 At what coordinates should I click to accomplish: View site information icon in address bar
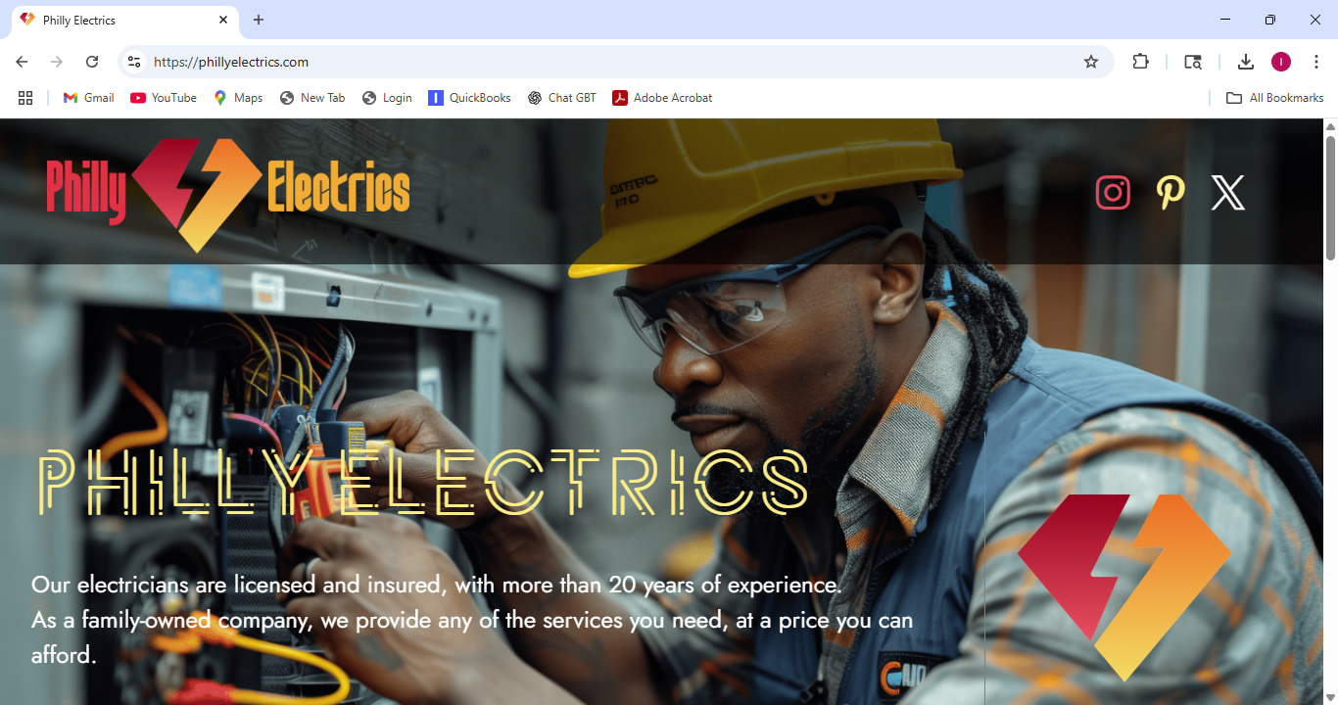point(134,62)
